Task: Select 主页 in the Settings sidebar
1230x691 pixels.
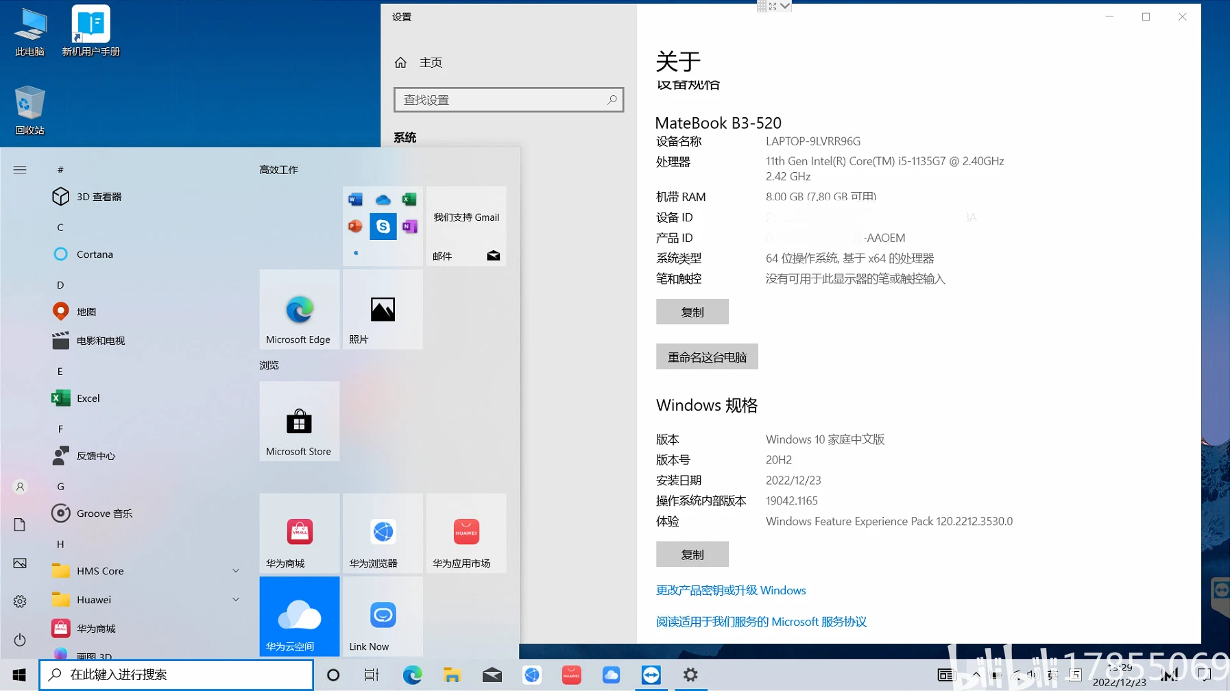Action: [431, 62]
